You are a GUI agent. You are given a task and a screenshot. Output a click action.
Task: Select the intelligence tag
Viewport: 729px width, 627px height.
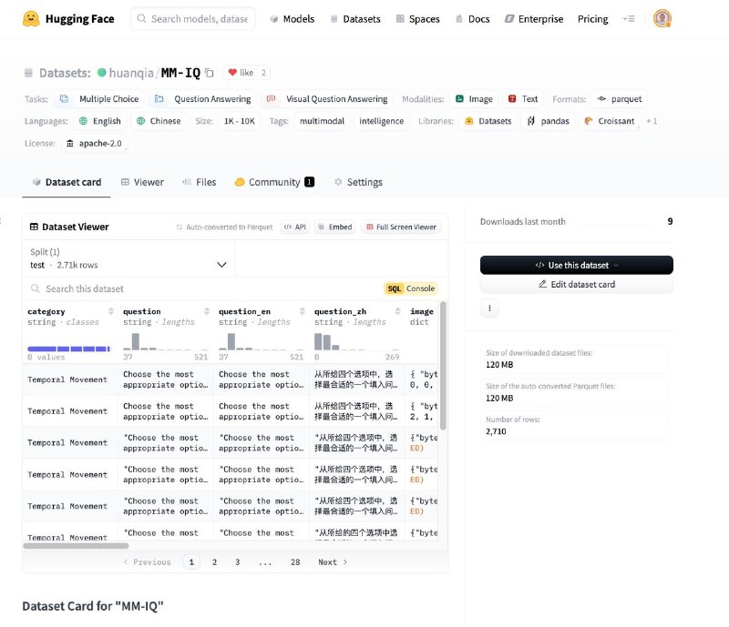pos(381,121)
